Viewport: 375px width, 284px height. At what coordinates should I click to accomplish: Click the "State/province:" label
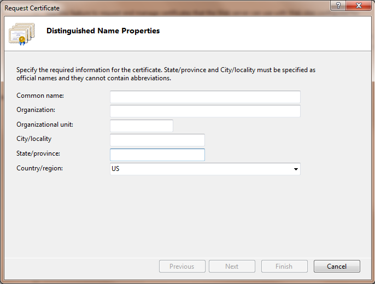coord(38,154)
